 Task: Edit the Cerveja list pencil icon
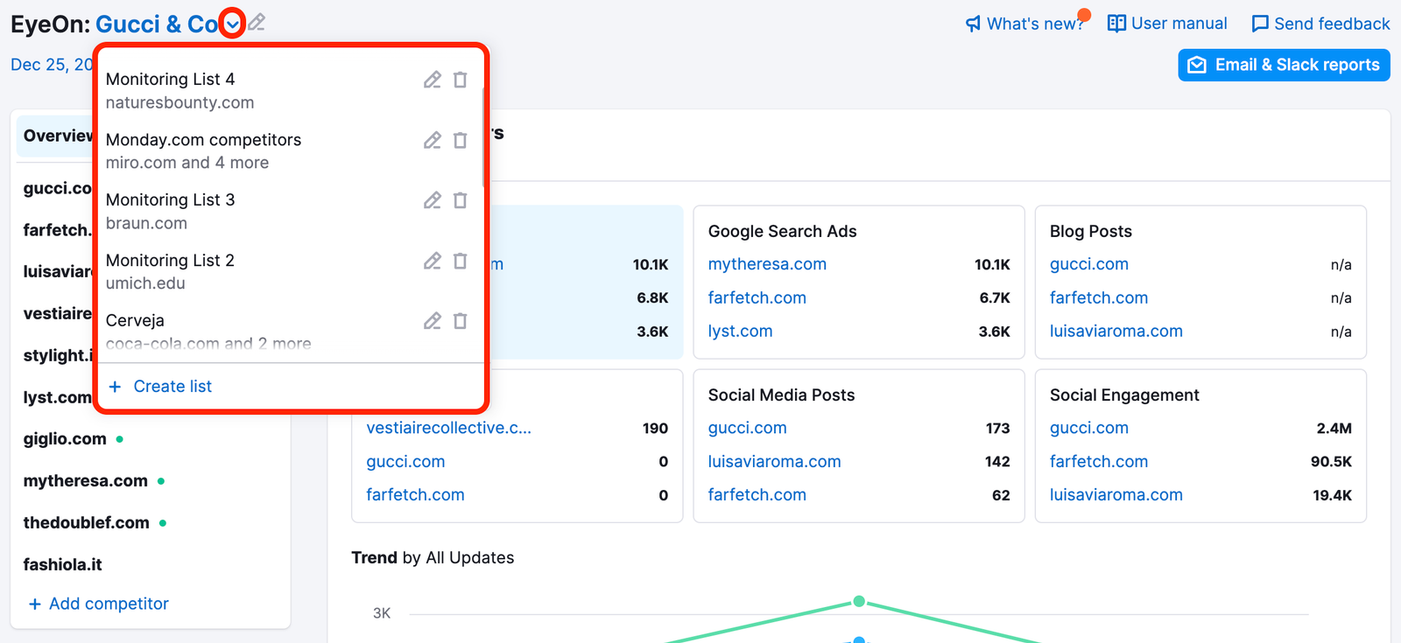[433, 321]
